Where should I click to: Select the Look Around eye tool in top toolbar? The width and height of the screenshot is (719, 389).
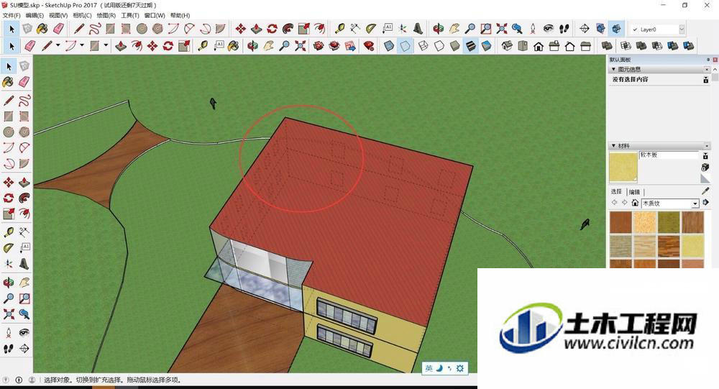[x=549, y=29]
